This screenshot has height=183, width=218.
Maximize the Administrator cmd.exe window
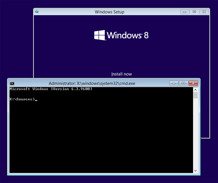[x=183, y=83]
